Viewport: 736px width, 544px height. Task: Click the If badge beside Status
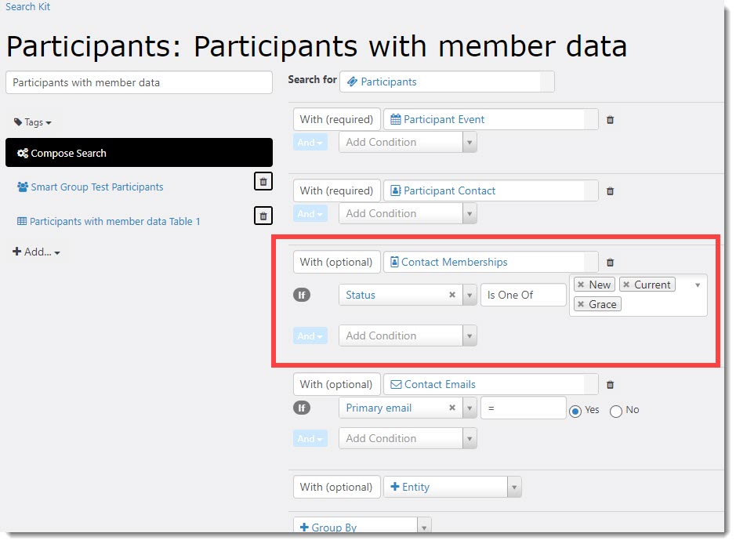coord(302,296)
